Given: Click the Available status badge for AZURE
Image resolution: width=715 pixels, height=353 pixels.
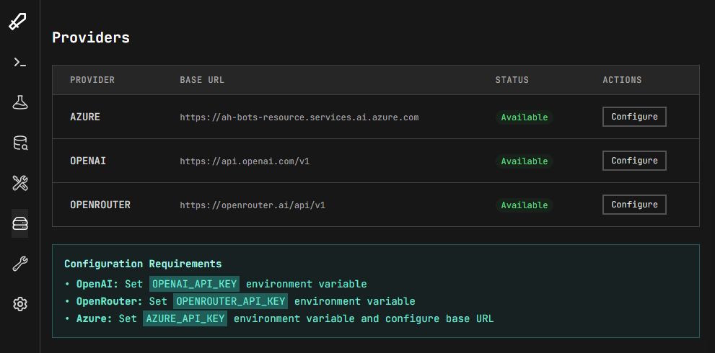Looking at the screenshot, I should 525,117.
